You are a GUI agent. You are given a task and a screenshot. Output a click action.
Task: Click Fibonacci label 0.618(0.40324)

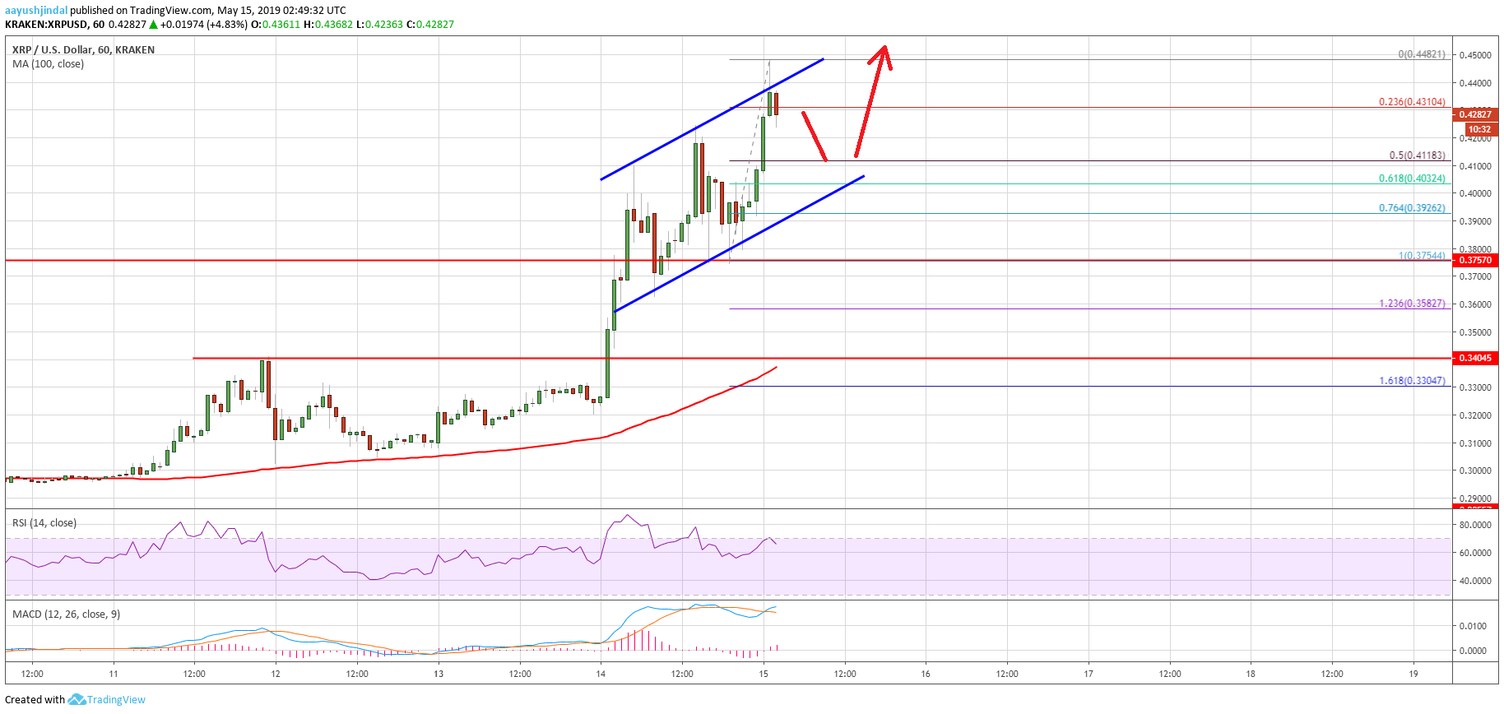point(1412,178)
